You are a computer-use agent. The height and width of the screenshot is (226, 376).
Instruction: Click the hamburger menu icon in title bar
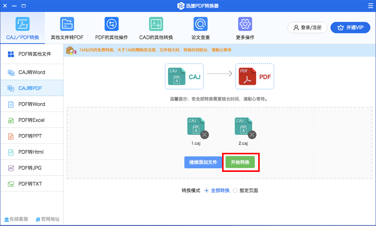coord(370,6)
